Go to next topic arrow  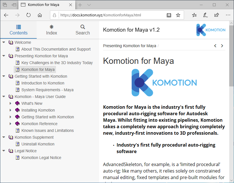[222, 46]
